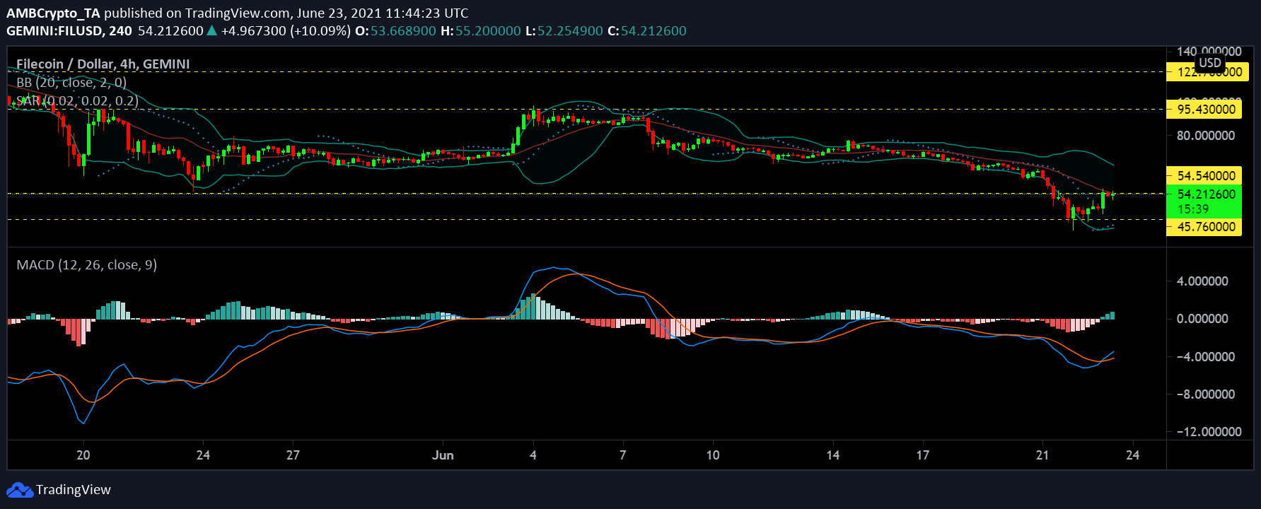
Task: Click the 15:39 countdown timer label
Action: [1193, 209]
